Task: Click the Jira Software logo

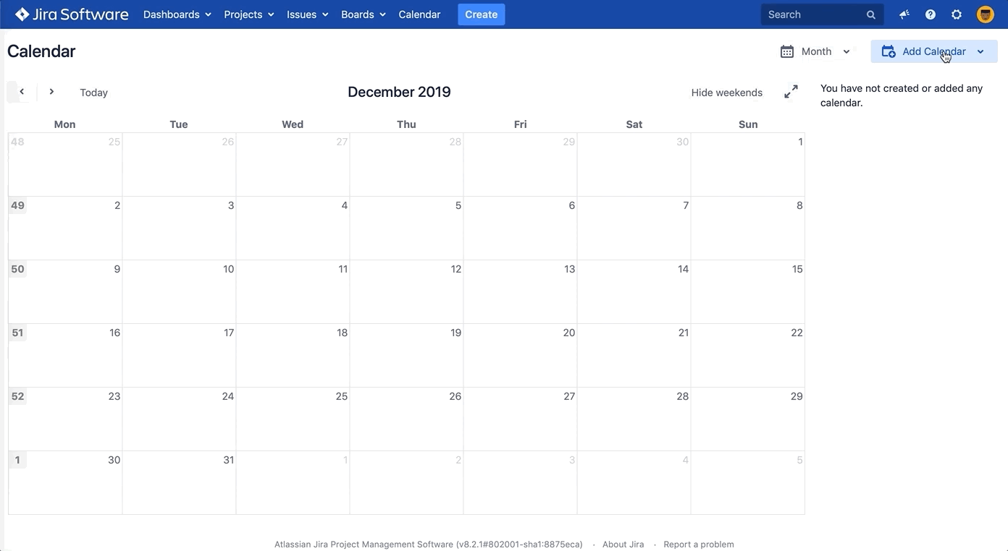Action: click(x=72, y=14)
